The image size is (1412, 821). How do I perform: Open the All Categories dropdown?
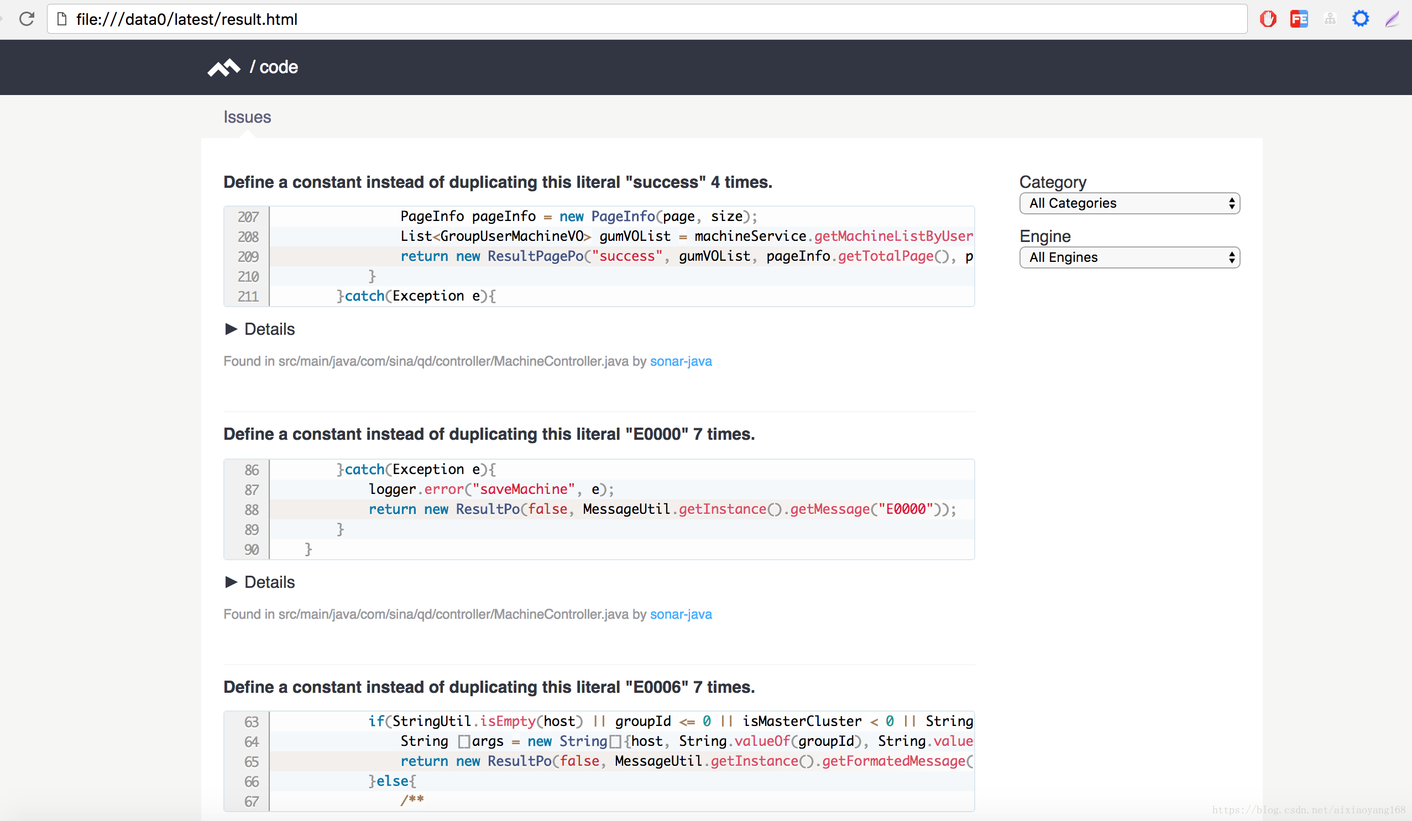(x=1129, y=203)
